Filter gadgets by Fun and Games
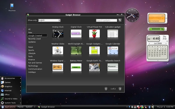Screen dimensions: 175x109 pos(35,63)
